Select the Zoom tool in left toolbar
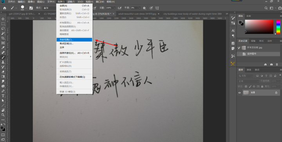282x142 pixels. [3, 115]
